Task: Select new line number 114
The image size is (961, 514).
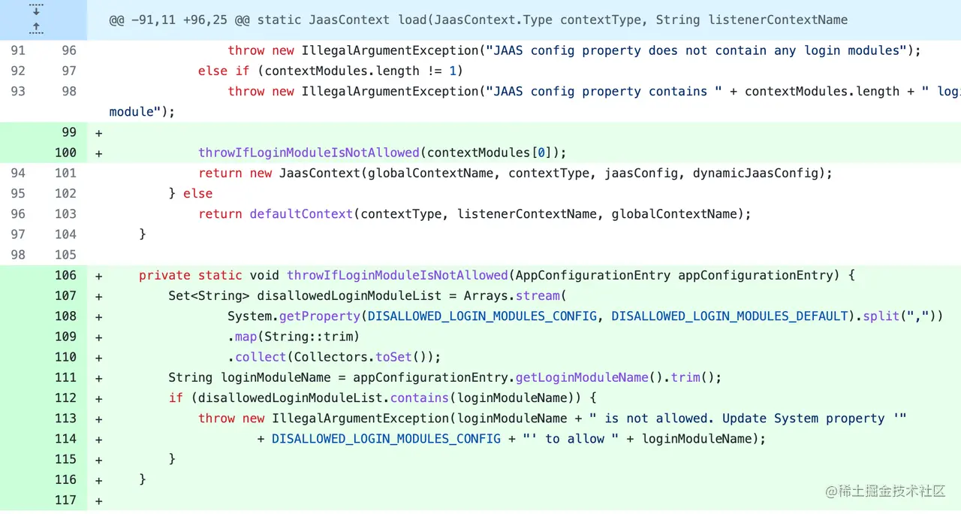Action: (65, 438)
